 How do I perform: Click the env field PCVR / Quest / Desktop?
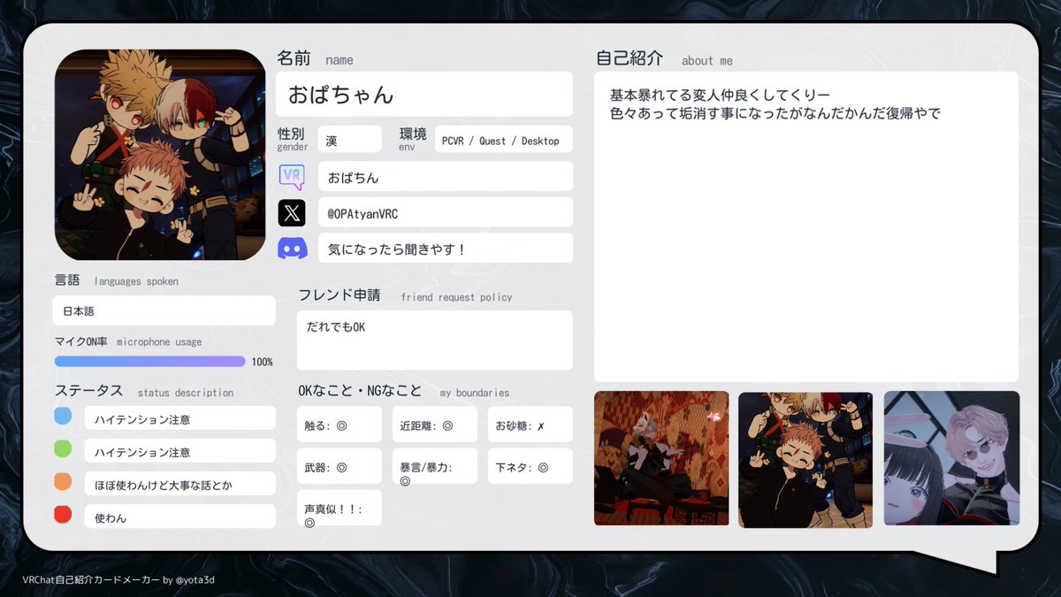tap(503, 139)
